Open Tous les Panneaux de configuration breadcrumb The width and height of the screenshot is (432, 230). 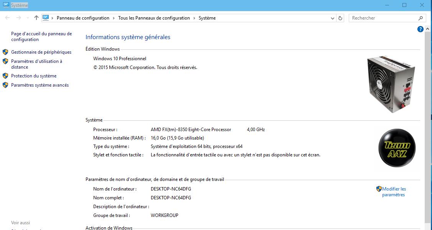click(154, 18)
